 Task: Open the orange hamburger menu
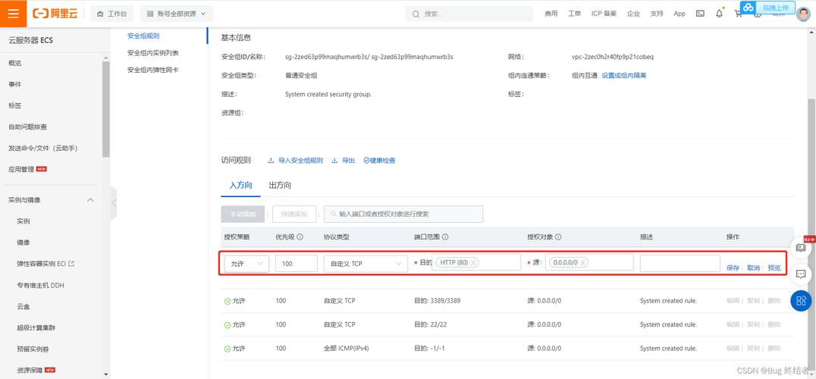pyautogui.click(x=13, y=14)
